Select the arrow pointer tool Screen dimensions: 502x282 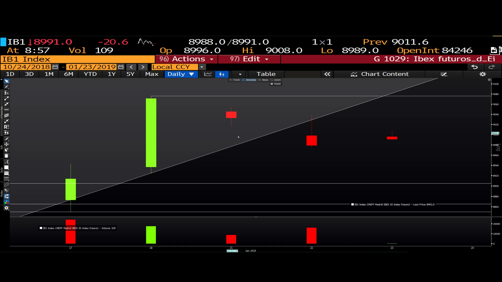(7, 81)
